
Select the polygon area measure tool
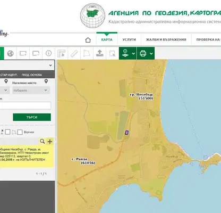87,53
